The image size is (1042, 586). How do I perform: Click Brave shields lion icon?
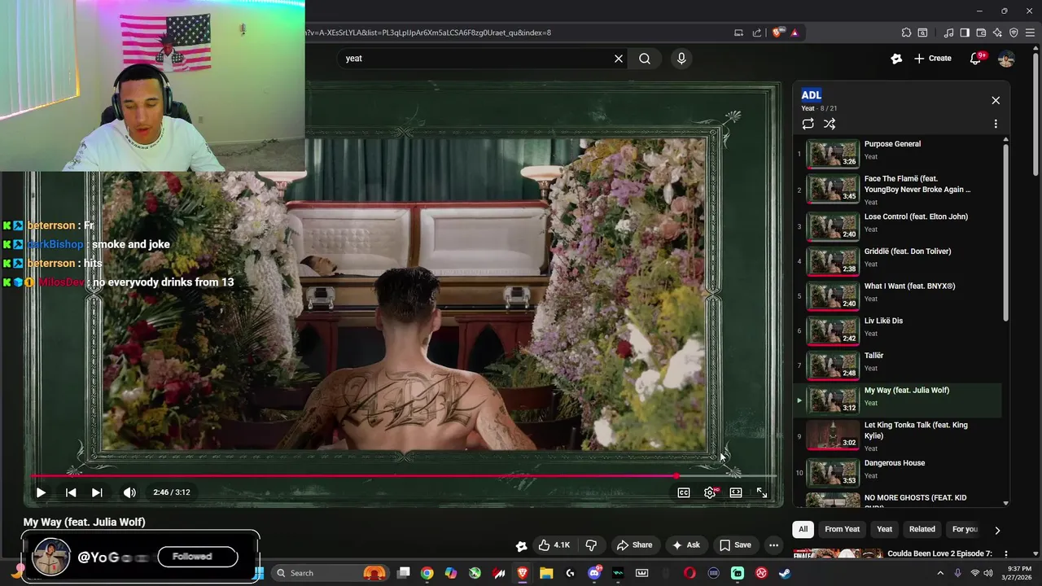[x=777, y=33]
